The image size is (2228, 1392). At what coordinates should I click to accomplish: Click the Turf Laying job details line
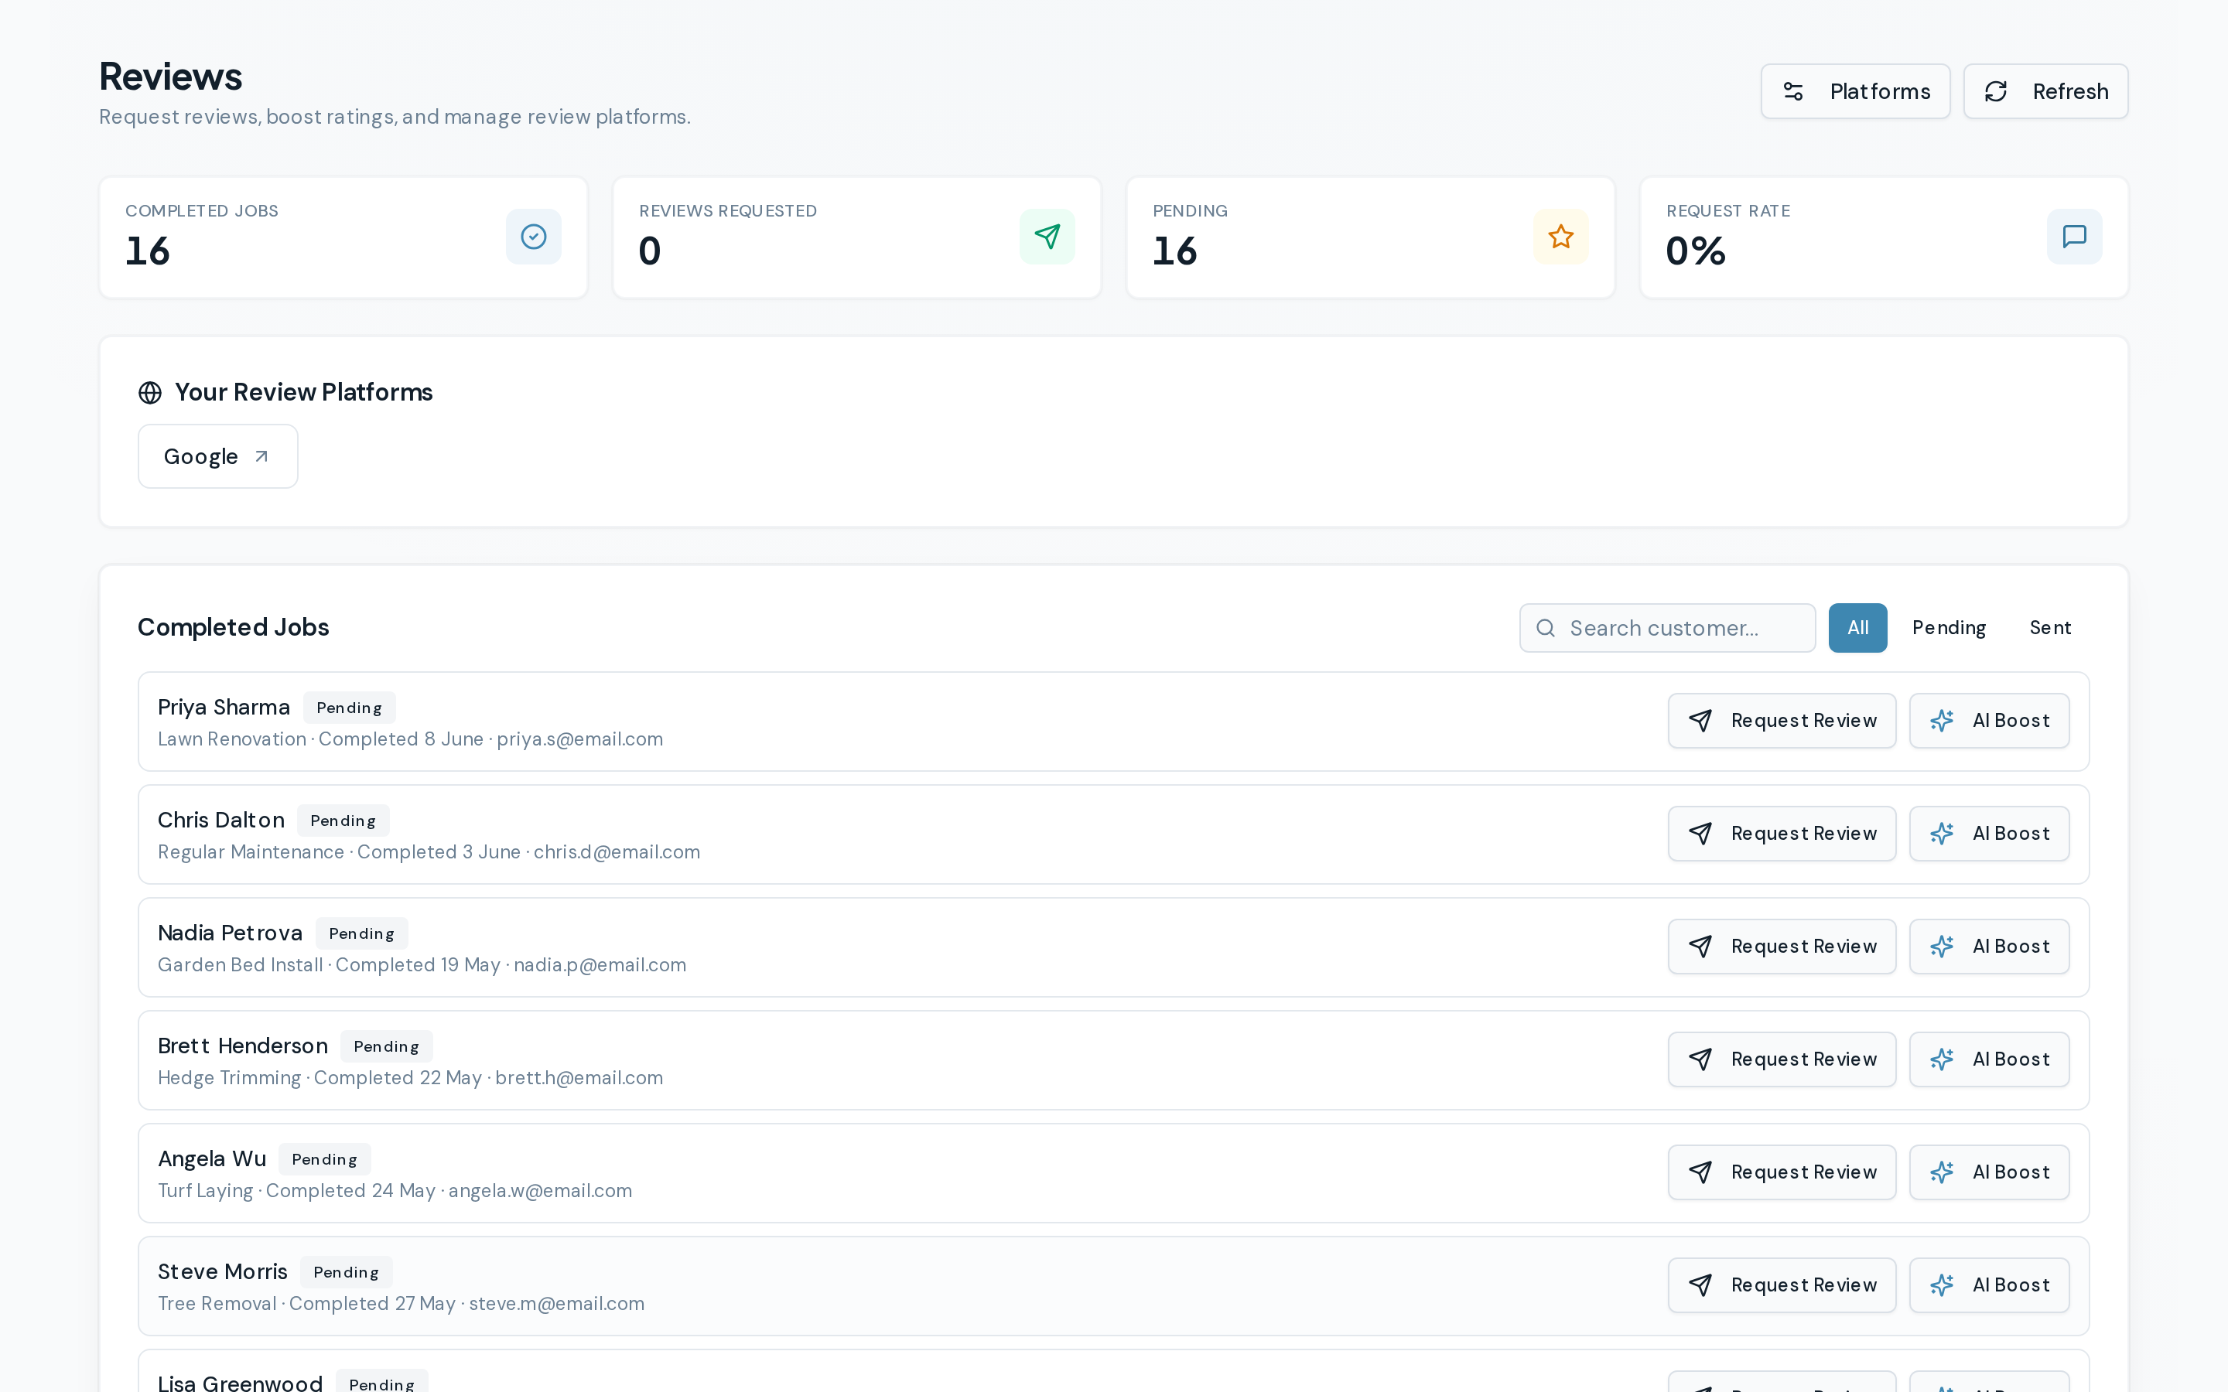pos(395,1191)
